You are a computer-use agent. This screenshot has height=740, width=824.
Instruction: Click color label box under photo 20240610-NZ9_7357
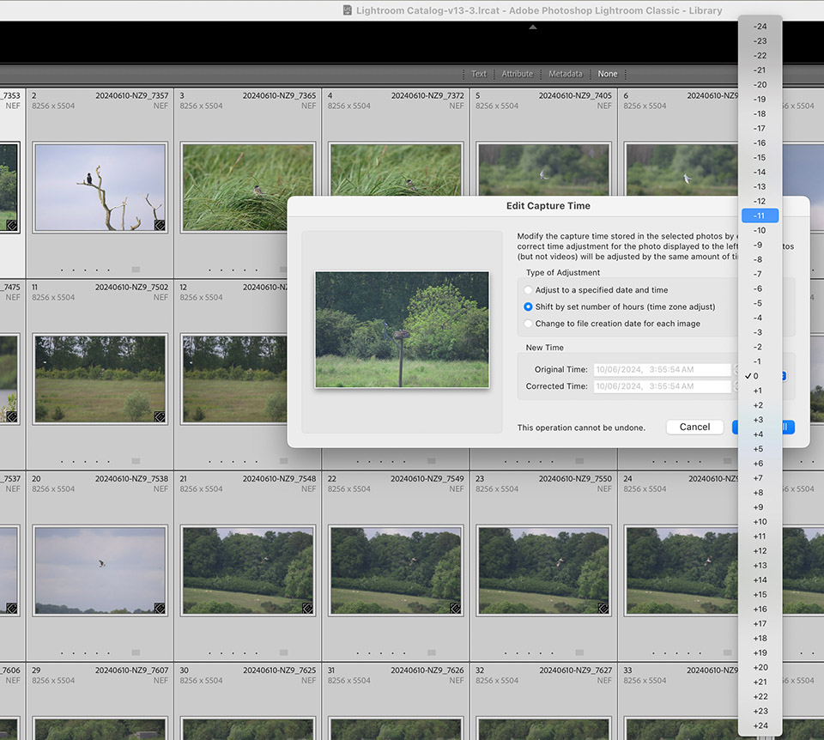coord(136,270)
